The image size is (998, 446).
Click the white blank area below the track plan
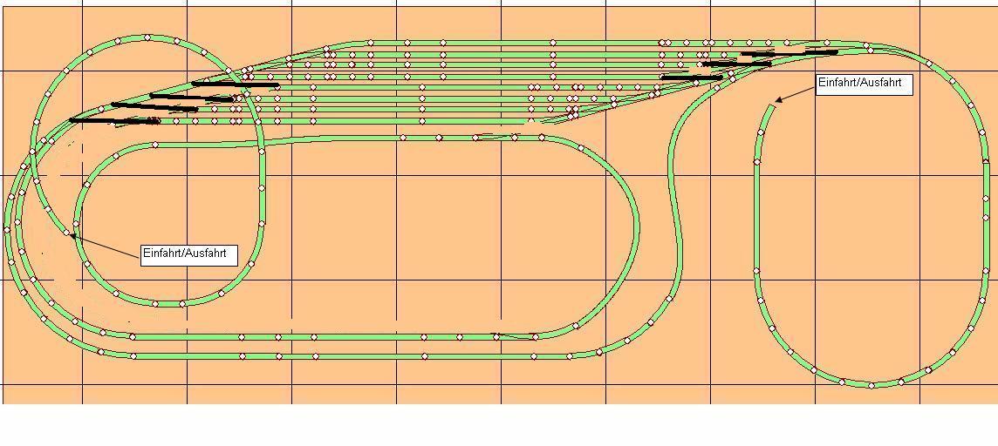click(497, 425)
